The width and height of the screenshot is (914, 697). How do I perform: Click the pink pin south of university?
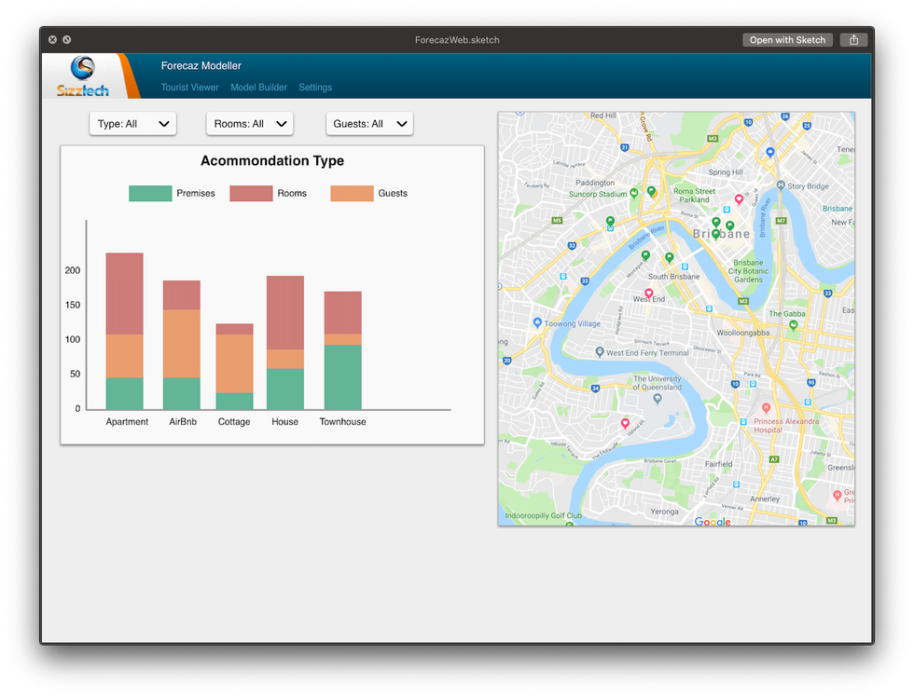click(625, 423)
